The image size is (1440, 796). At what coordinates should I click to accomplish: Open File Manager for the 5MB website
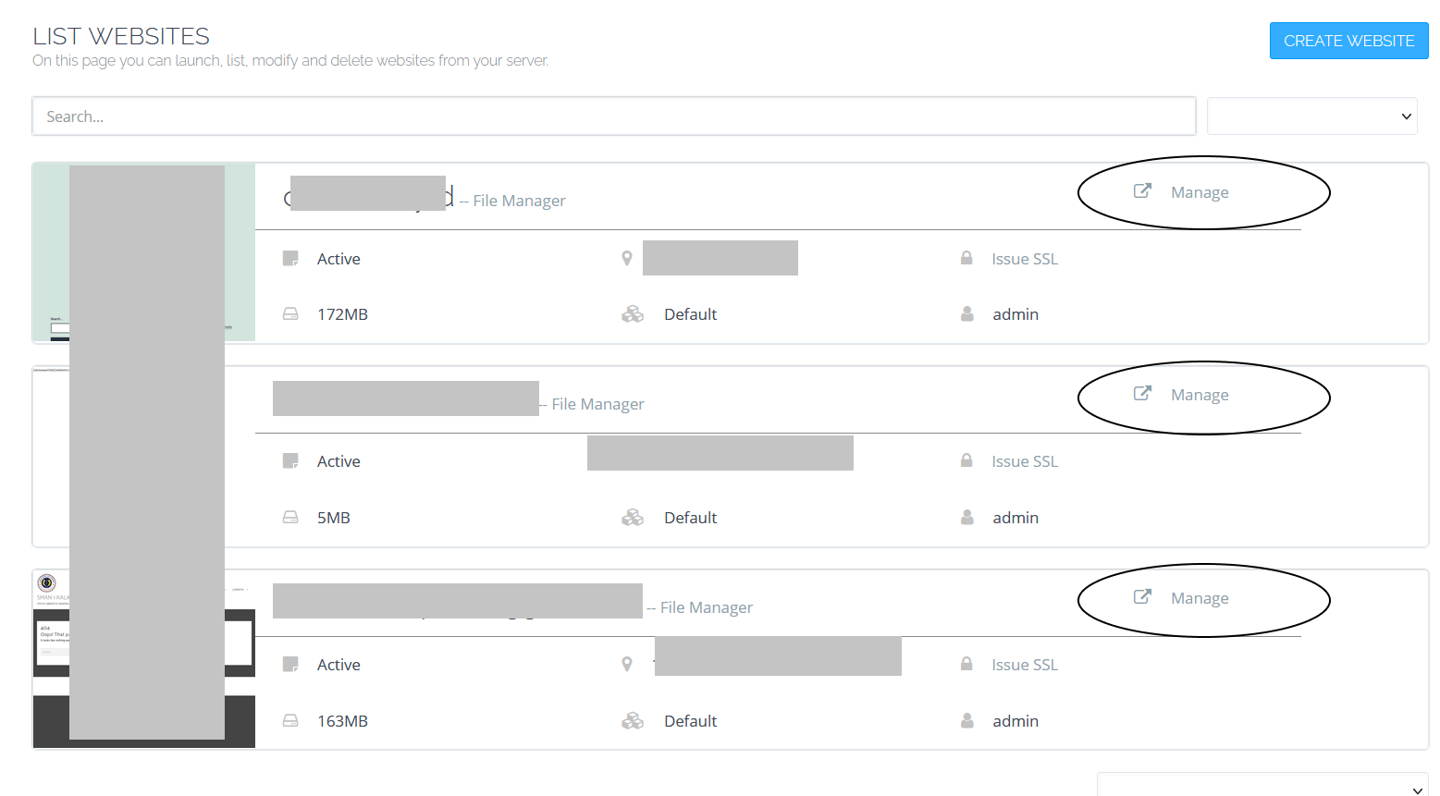(597, 404)
